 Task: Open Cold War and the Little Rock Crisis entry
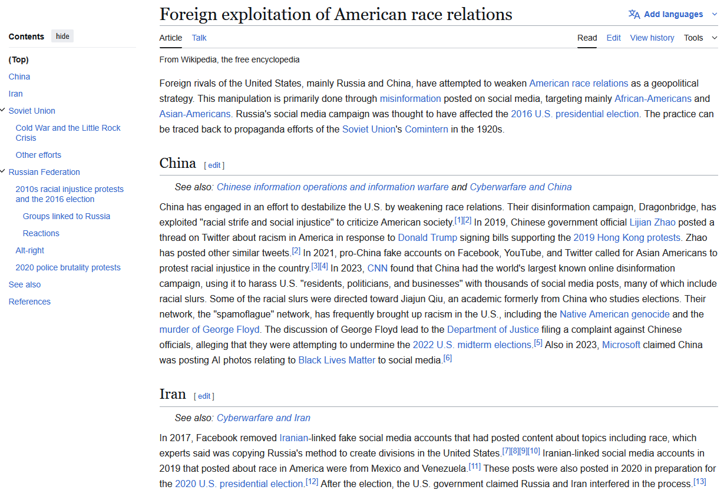(68, 133)
